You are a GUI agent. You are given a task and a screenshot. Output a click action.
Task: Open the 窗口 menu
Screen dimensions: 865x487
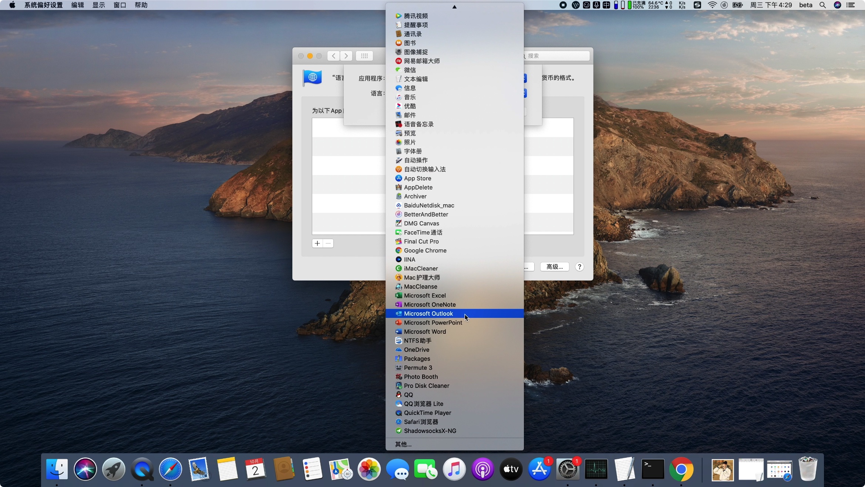pyautogui.click(x=120, y=5)
